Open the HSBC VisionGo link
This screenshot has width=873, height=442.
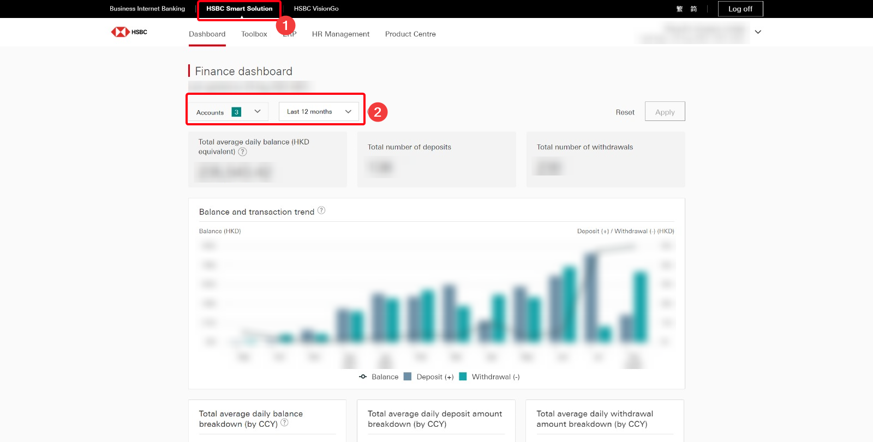pos(316,9)
